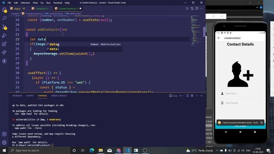The image size is (274, 154).
Task: Switch to the Debug Console tab
Action: (x=59, y=96)
